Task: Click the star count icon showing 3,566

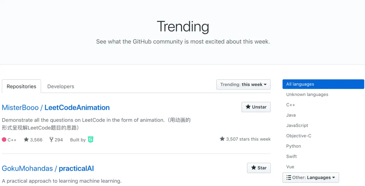Action: 26,140
